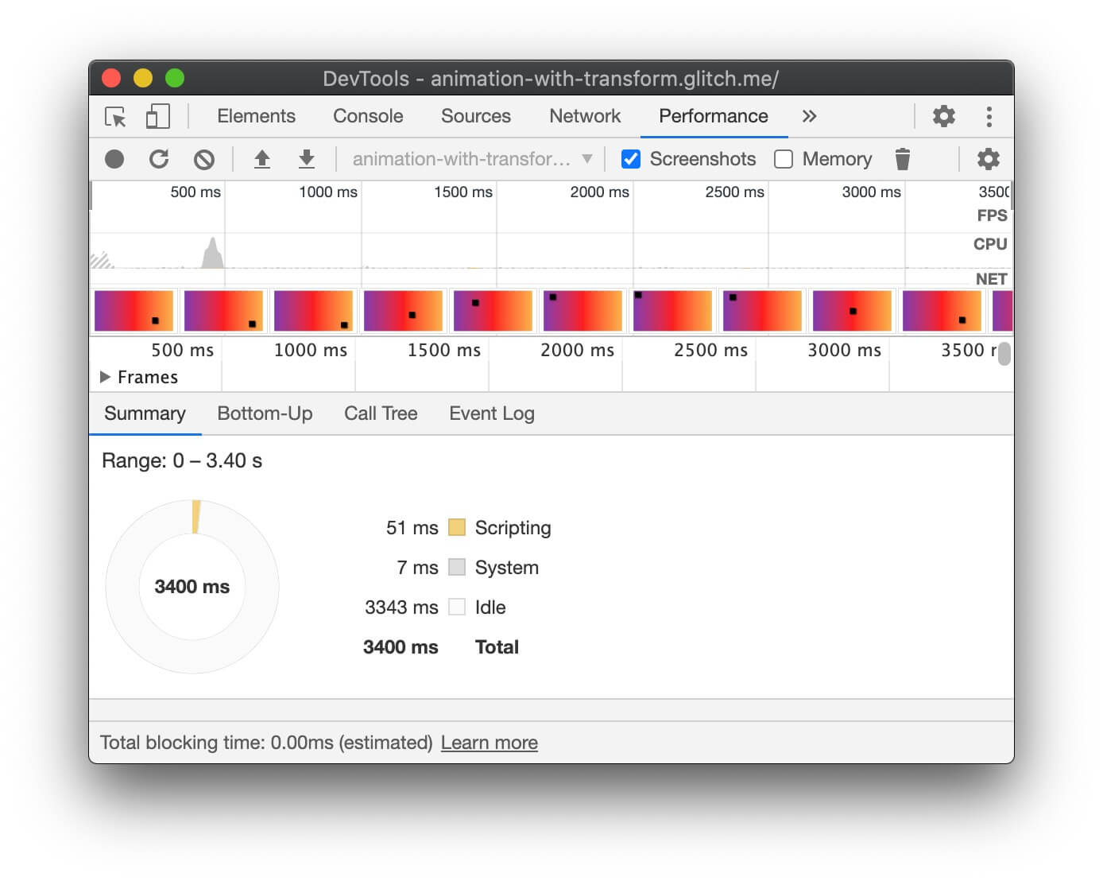The height and width of the screenshot is (881, 1103).
Task: Click the record performance profile button
Action: (x=114, y=159)
